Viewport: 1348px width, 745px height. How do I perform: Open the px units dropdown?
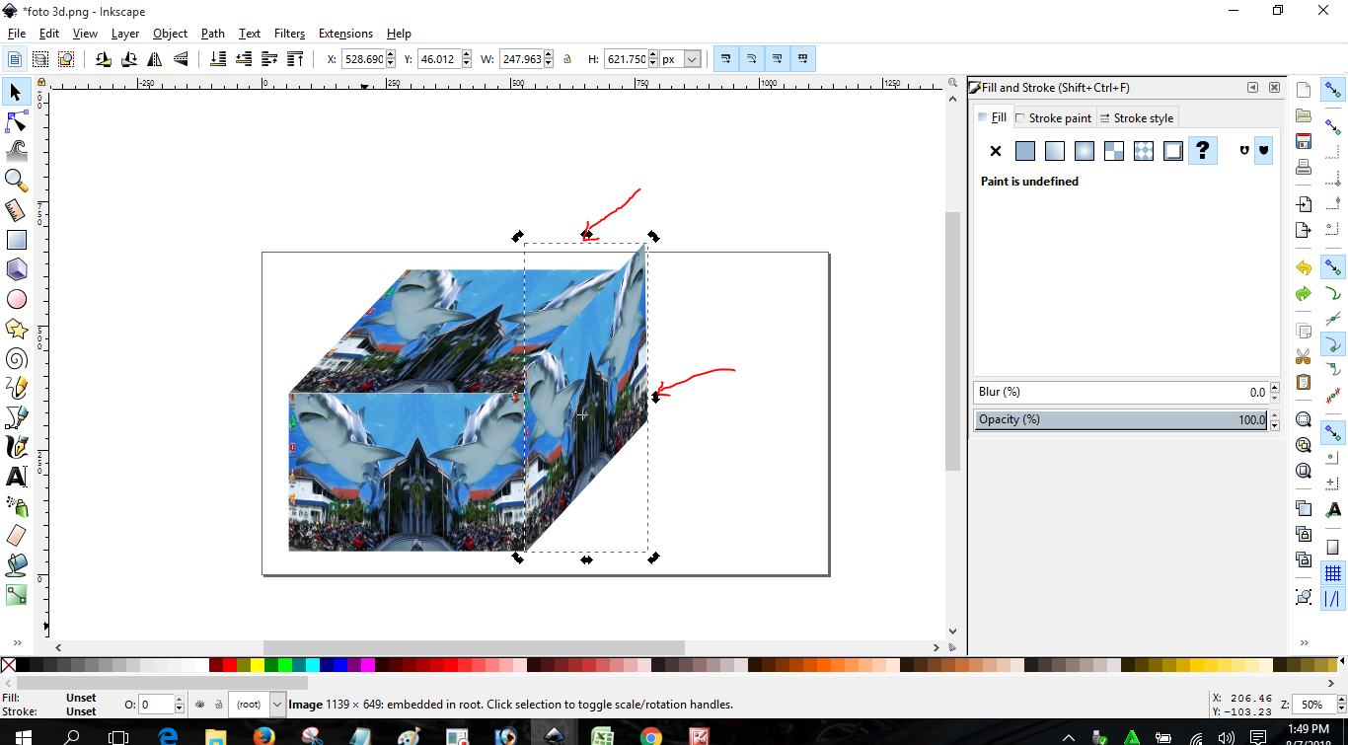pos(692,59)
